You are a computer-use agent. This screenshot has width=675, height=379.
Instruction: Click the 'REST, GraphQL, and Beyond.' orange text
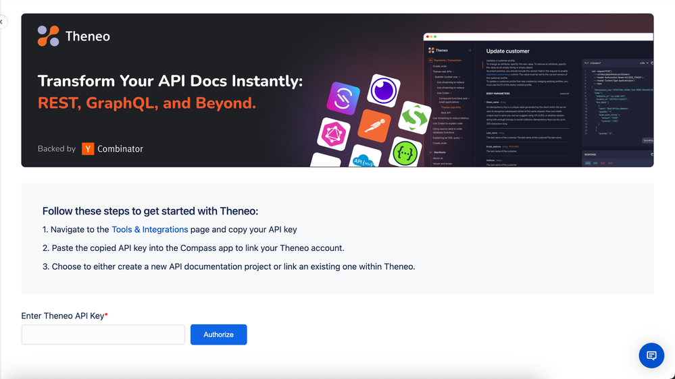[147, 103]
